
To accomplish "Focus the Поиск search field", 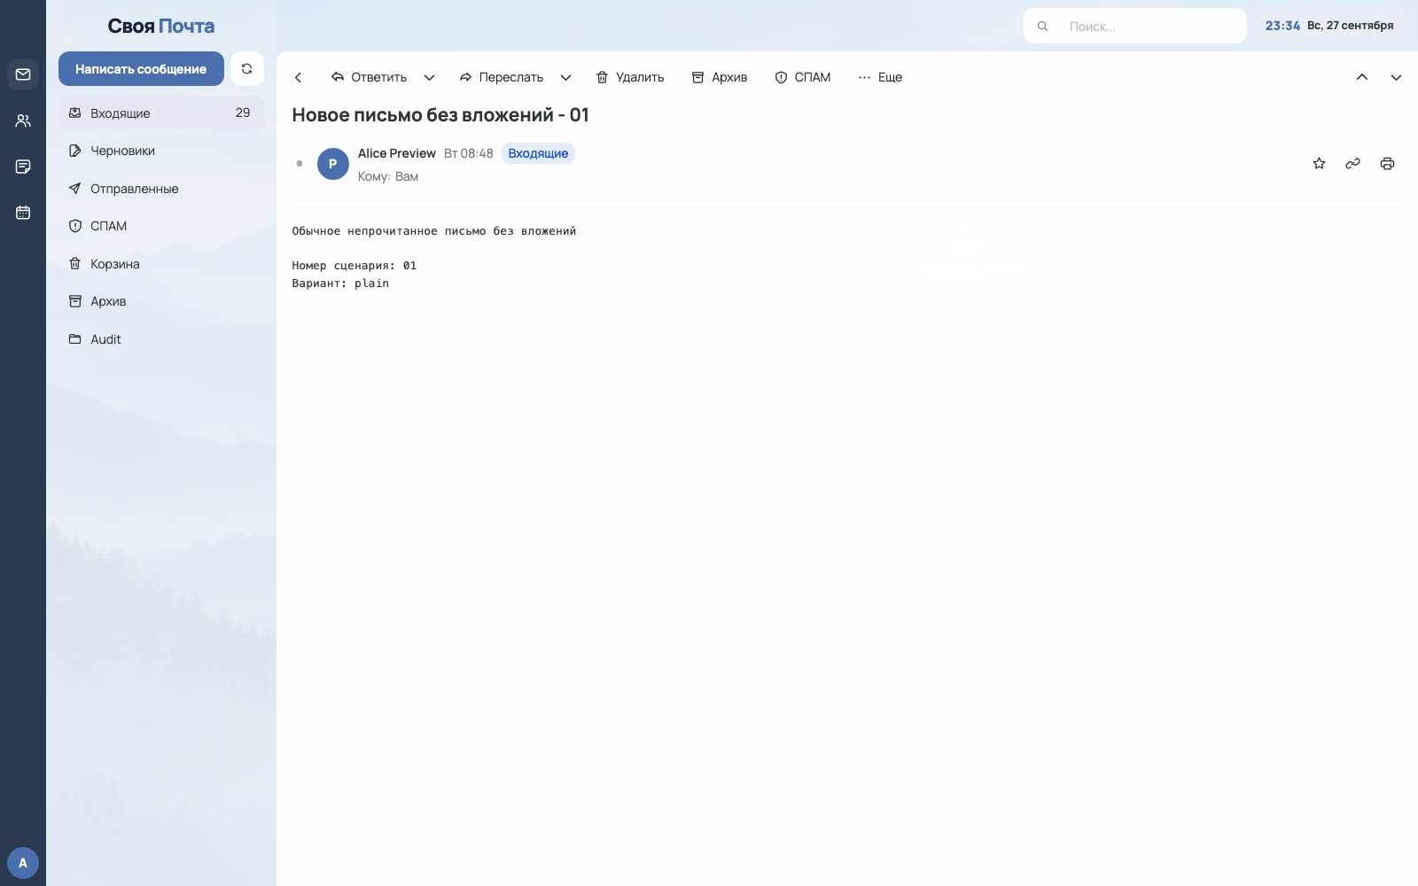I will click(1135, 26).
